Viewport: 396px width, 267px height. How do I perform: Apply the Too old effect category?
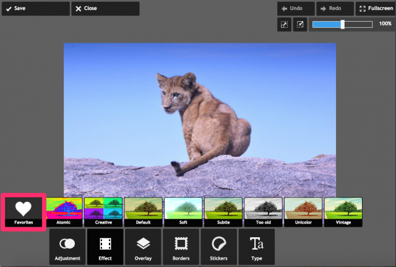[263, 212]
